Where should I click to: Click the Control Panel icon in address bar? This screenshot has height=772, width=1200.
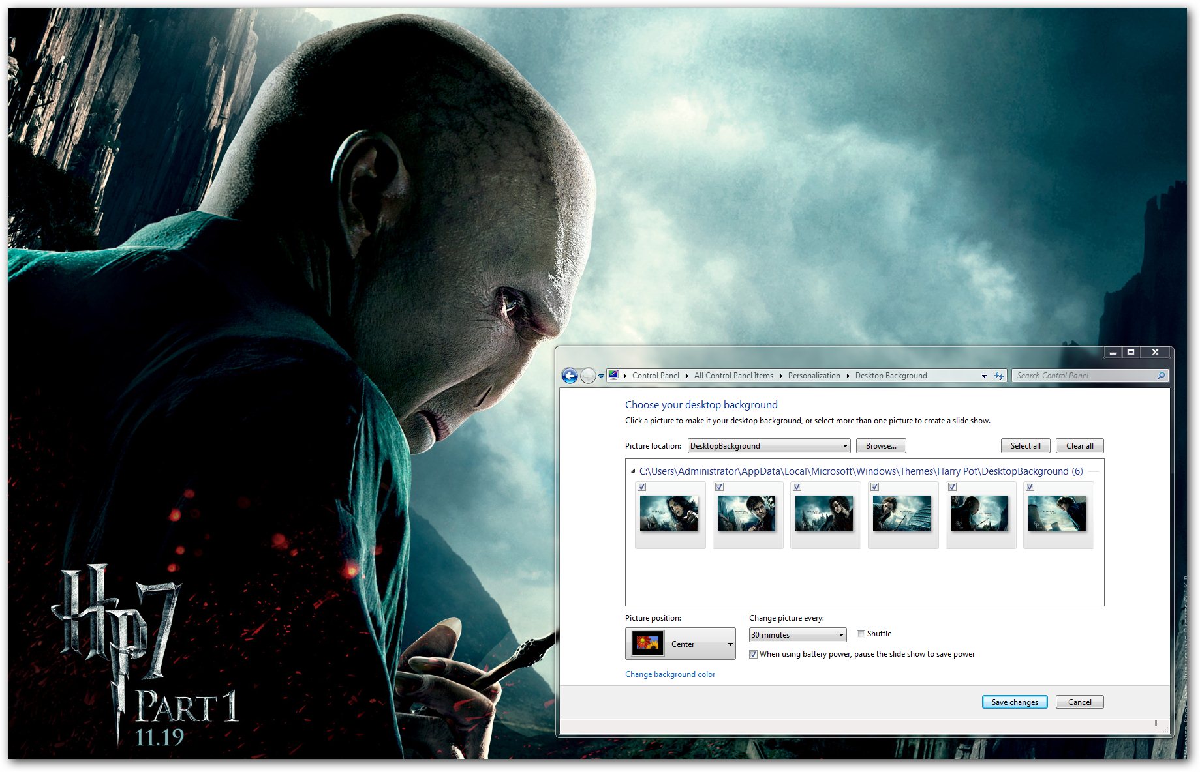tap(613, 375)
